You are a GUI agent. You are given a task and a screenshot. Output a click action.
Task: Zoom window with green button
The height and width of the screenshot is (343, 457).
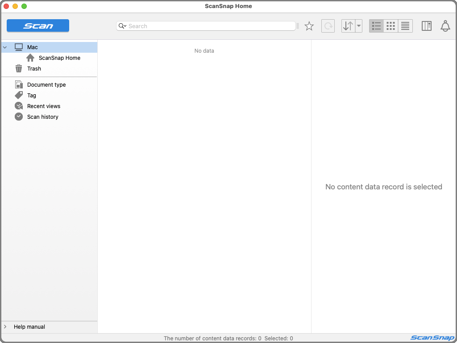24,6
